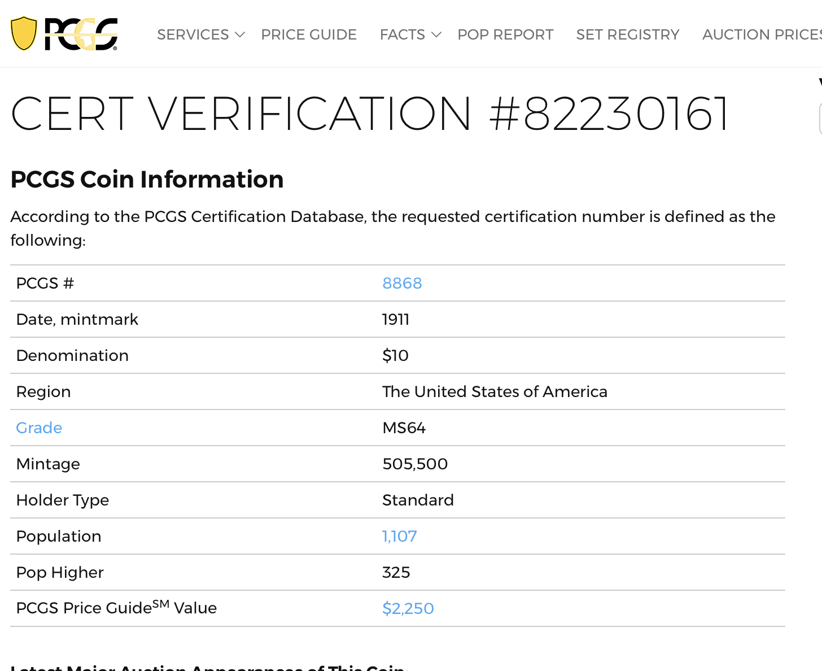Image resolution: width=822 pixels, height=671 pixels.
Task: Go to the Price Guide page
Action: click(x=309, y=34)
